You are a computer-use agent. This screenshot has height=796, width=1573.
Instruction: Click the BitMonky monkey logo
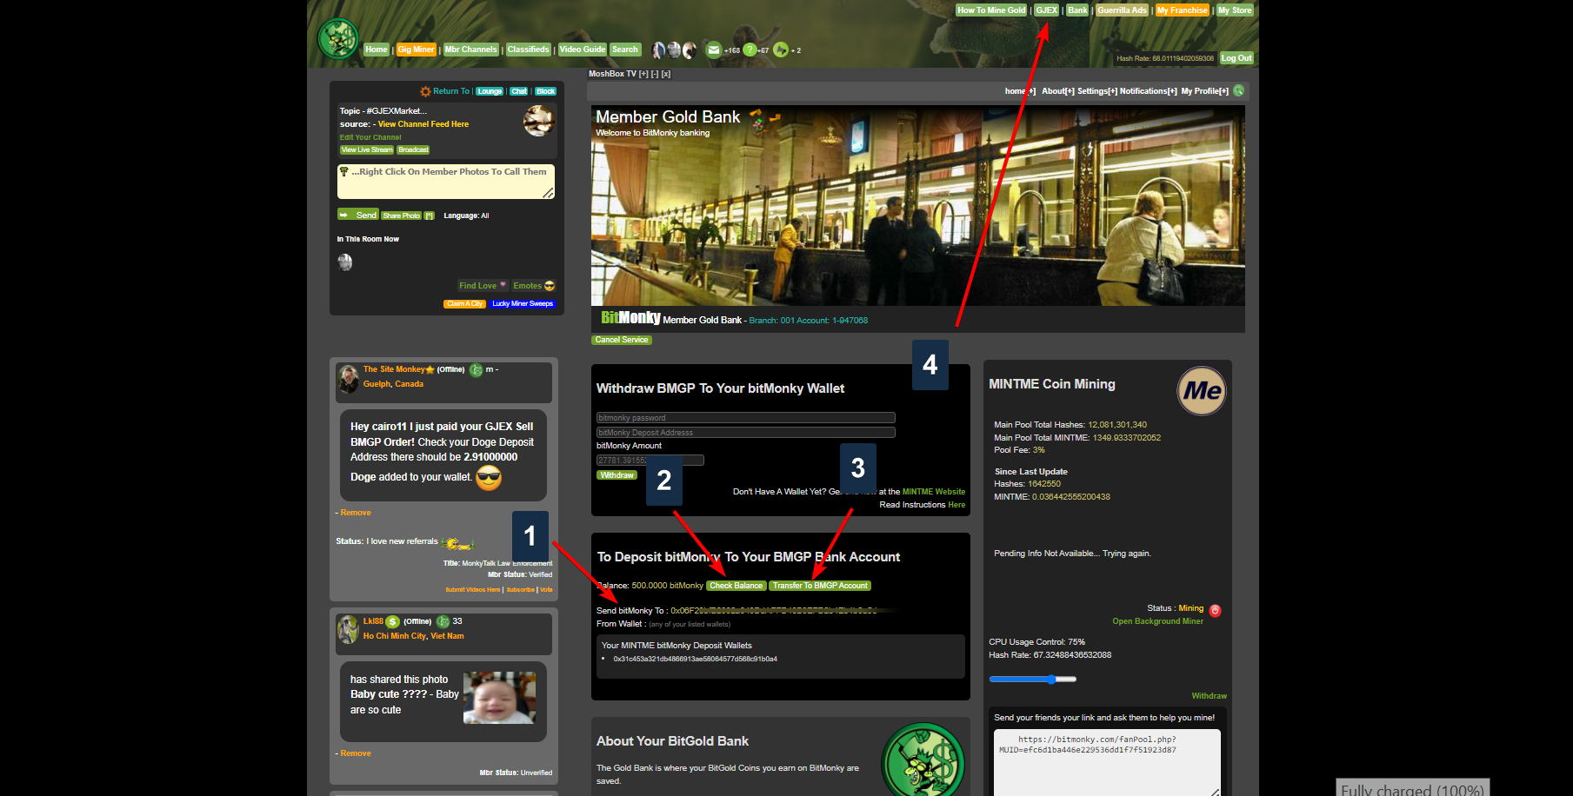(338, 39)
